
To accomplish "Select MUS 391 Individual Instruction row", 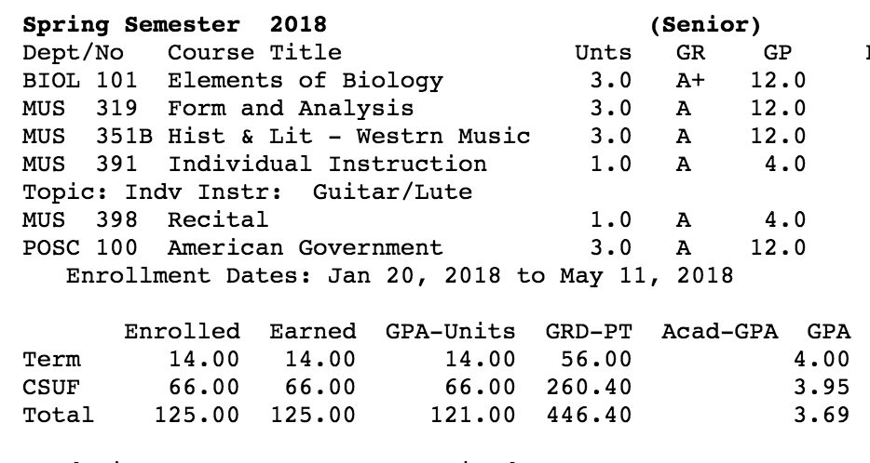I will click(x=414, y=165).
